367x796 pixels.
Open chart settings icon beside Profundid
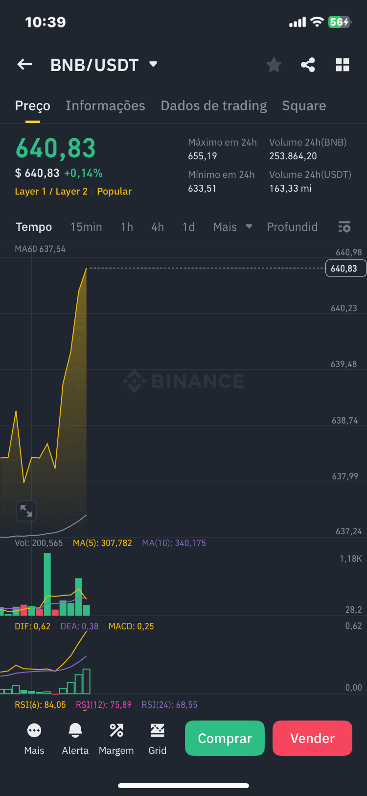[x=344, y=227]
